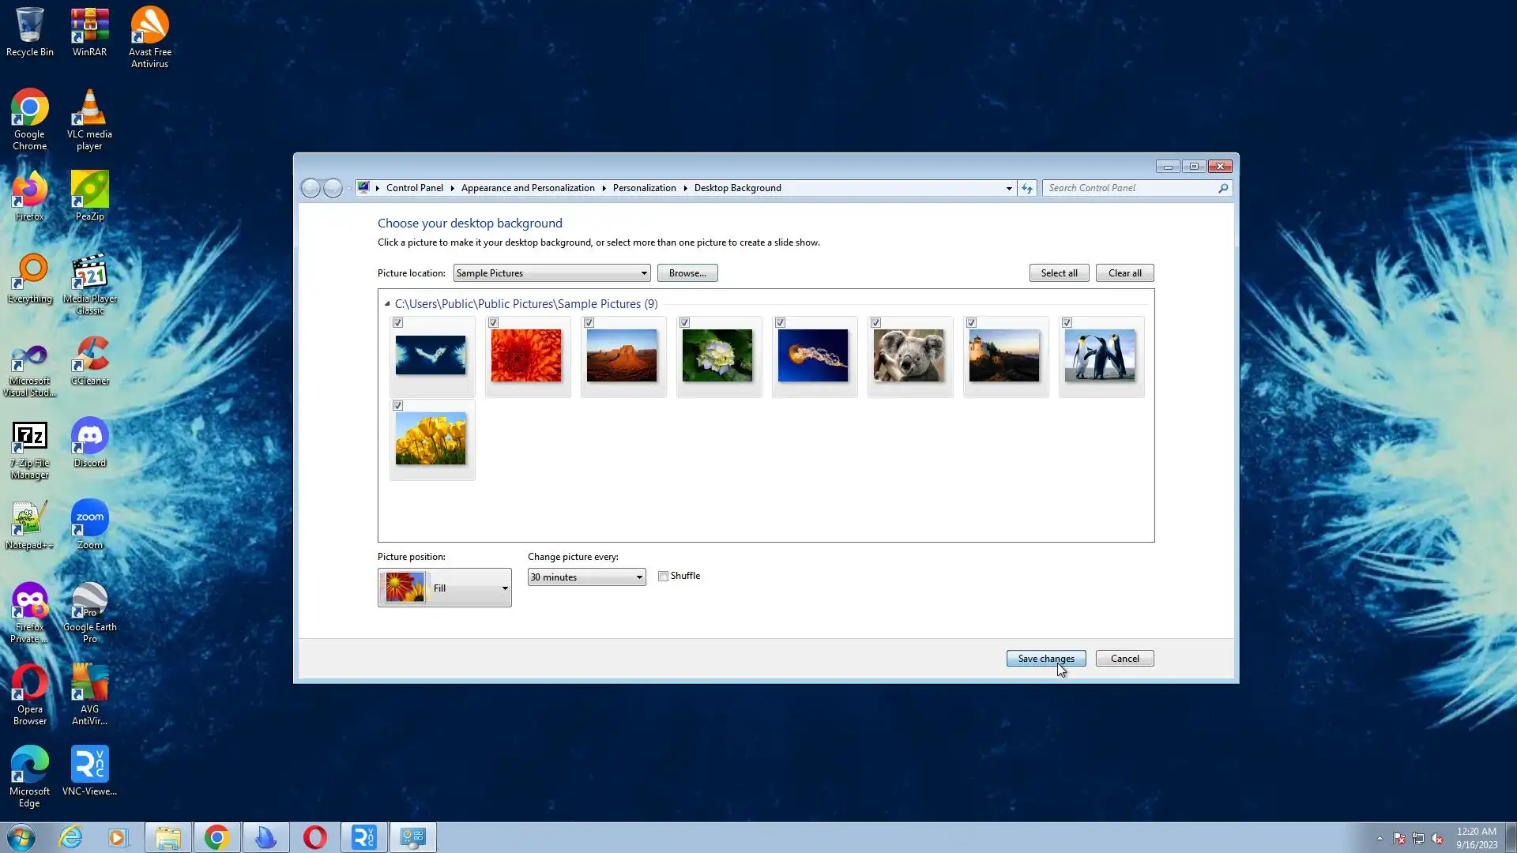Open the Change picture every dropdown
The width and height of the screenshot is (1517, 853).
pos(586,577)
